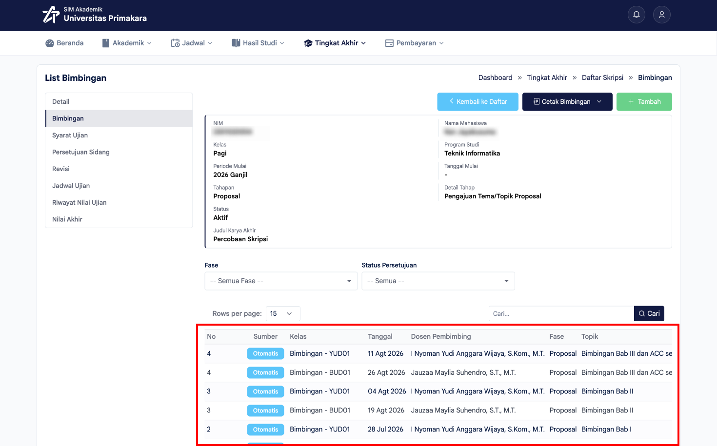This screenshot has height=446, width=717.
Task: Click the '11 Agt 2026' date cell
Action: pos(385,353)
